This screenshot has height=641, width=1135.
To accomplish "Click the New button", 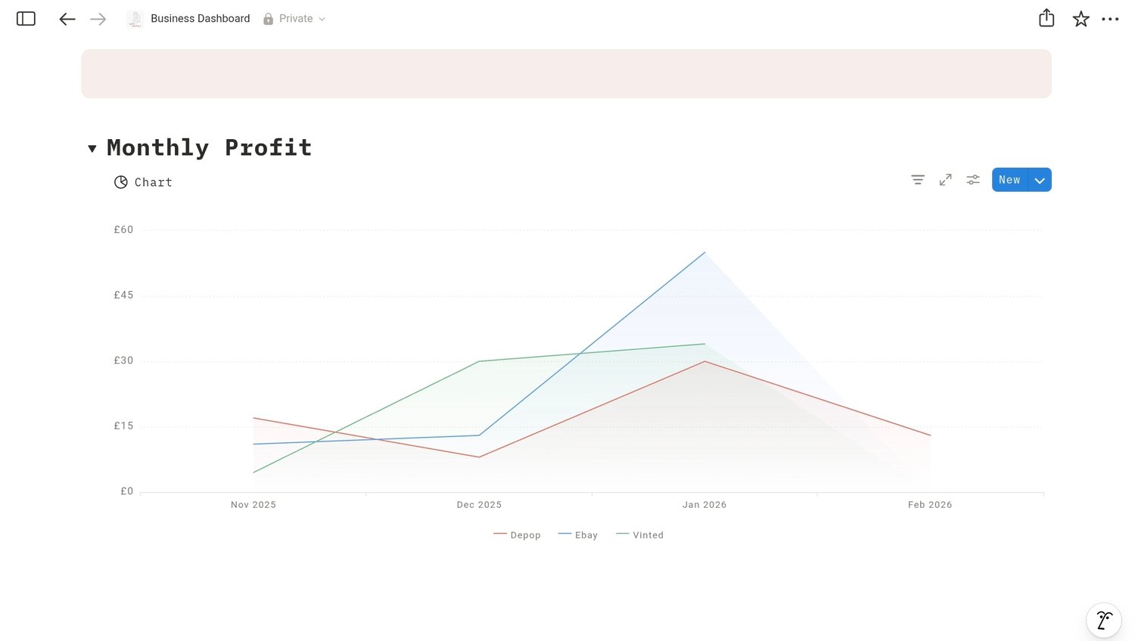I will 1009,180.
